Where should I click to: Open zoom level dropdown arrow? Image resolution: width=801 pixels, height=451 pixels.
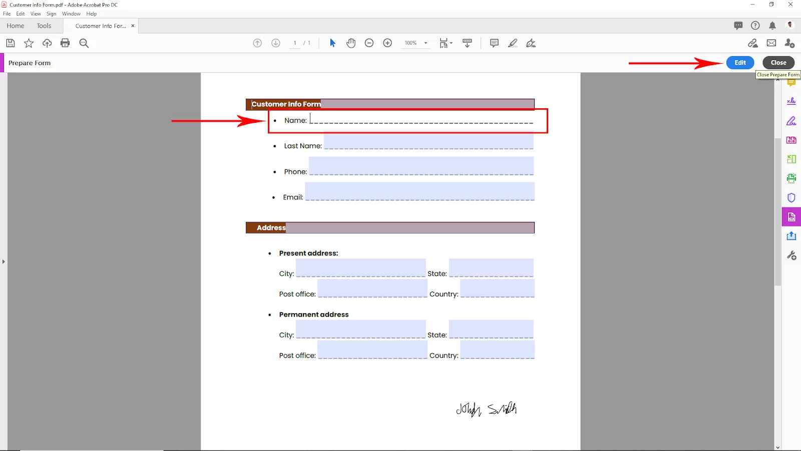(426, 43)
